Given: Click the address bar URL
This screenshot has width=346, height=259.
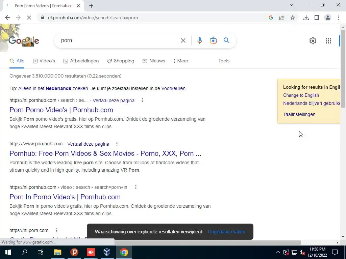Looking at the screenshot, I should pos(93,18).
